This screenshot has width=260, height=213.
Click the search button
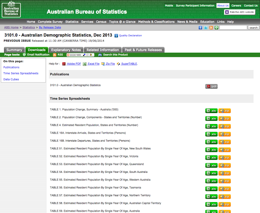pos(254,28)
